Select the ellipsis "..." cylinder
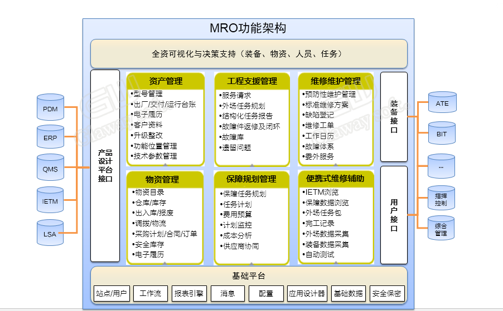This screenshot has width=503, height=311. [442, 166]
